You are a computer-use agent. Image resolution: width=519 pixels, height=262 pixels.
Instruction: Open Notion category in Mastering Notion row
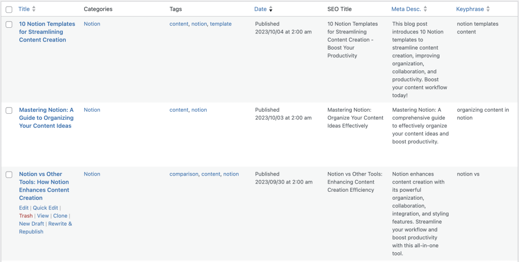[x=92, y=110]
